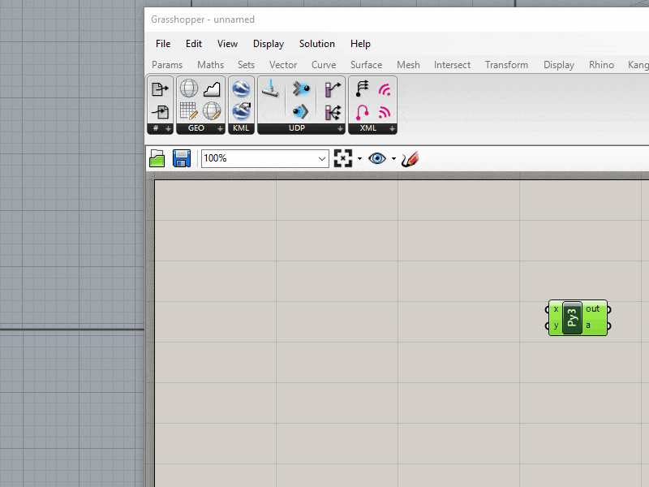The height and width of the screenshot is (487, 649).
Task: Click the lower pink broadcast waves icon in XML
Action: 385,112
